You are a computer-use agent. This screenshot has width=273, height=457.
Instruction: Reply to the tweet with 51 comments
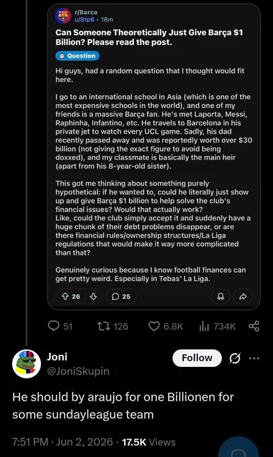coord(60,326)
